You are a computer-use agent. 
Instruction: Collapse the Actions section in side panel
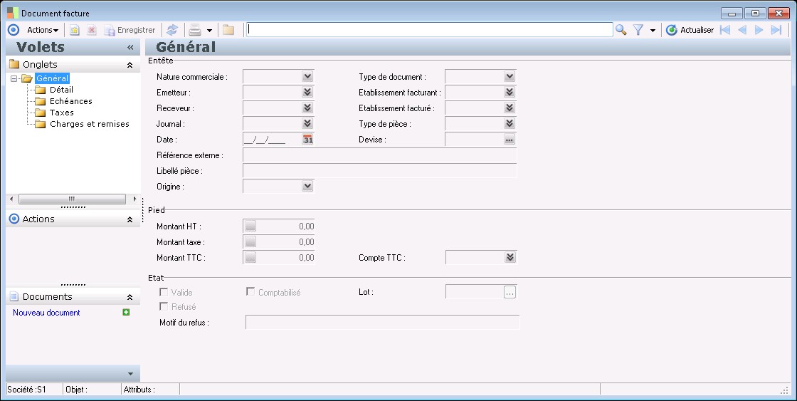(130, 220)
